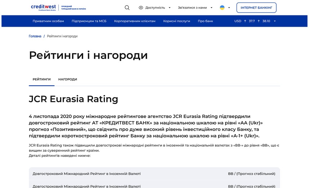
Task: Open the Приватним особам menu
Action: pos(48,21)
